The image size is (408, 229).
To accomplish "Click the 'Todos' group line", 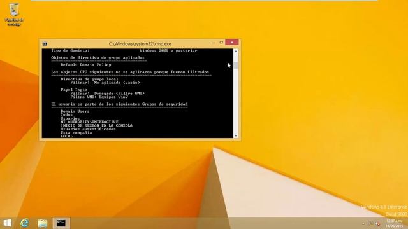I will coord(66,114).
